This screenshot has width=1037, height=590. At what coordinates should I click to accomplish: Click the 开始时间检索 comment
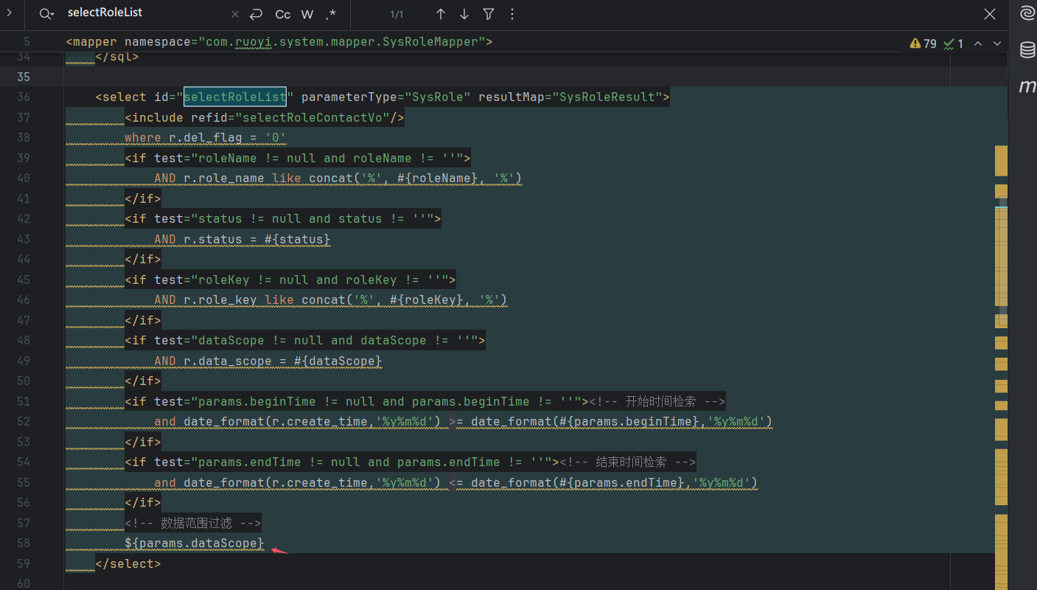click(x=657, y=401)
